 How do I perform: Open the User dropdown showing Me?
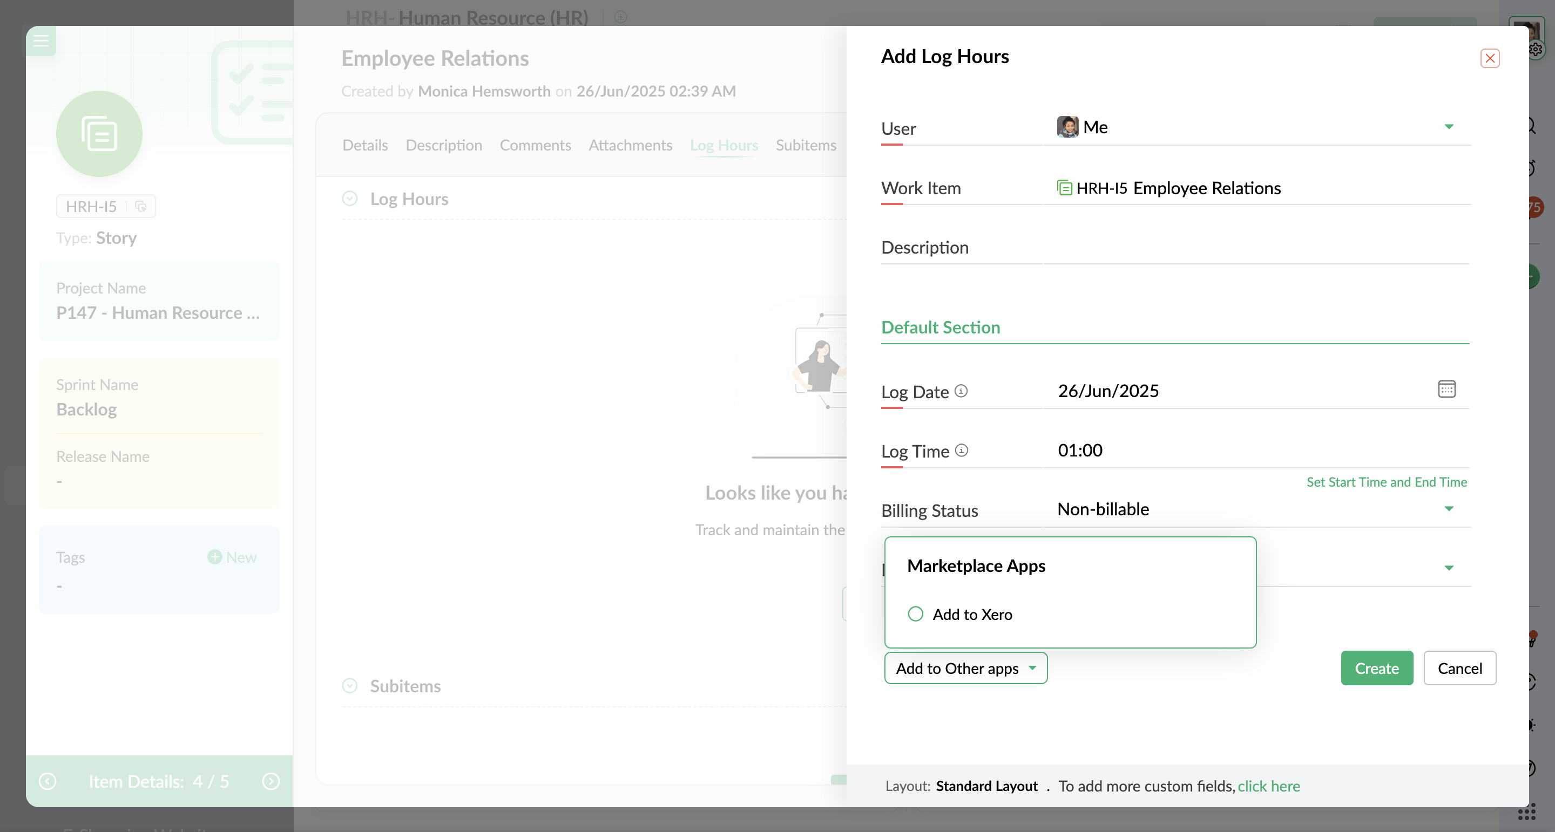click(1257, 127)
